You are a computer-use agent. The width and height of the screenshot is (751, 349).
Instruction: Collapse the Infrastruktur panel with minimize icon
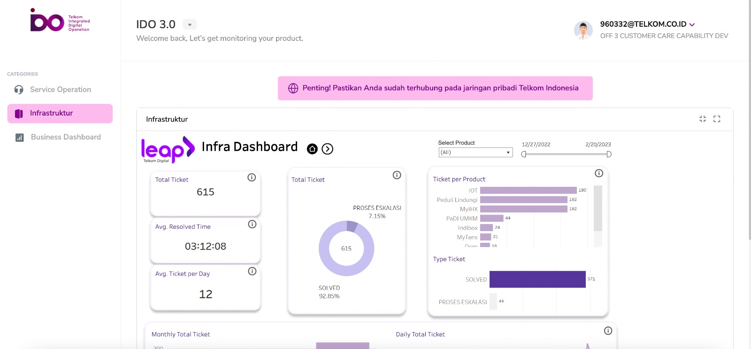(x=703, y=119)
